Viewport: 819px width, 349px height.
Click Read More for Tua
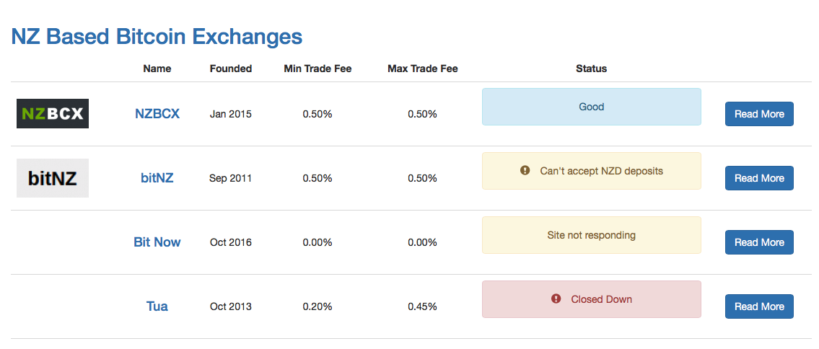click(x=759, y=306)
